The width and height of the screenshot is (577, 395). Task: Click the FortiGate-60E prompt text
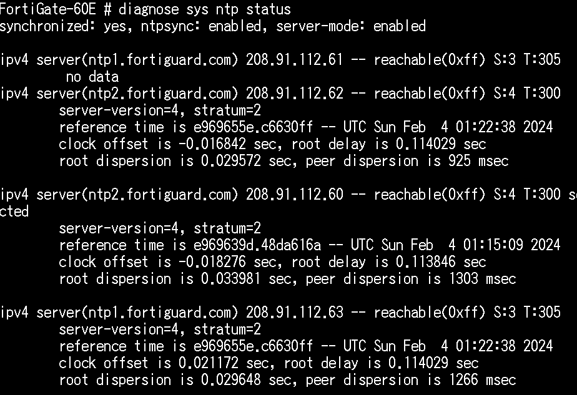pyautogui.click(x=48, y=9)
